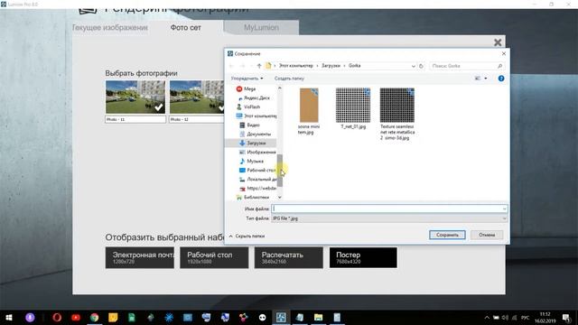This screenshot has width=578, height=325.
Task: Refresh the Gorka folder listing
Action: (422, 66)
